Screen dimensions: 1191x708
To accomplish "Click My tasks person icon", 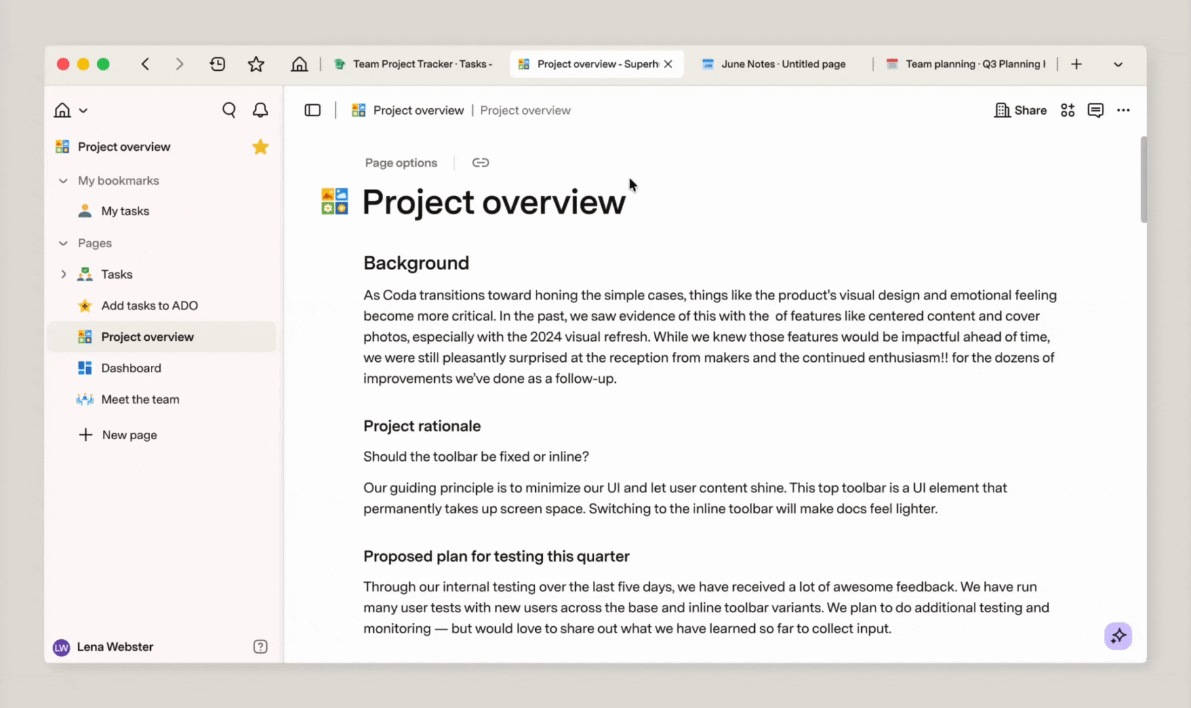I will 85,211.
